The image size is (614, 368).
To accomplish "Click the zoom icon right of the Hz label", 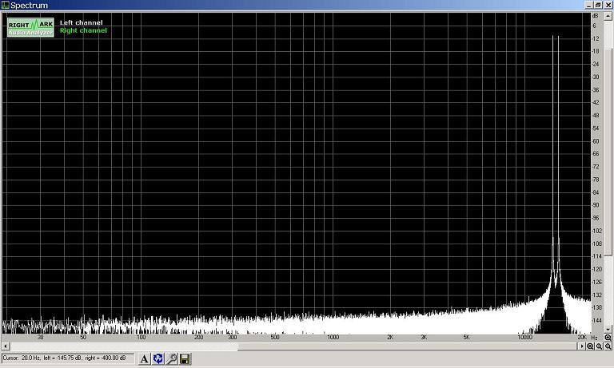I will tap(608, 338).
